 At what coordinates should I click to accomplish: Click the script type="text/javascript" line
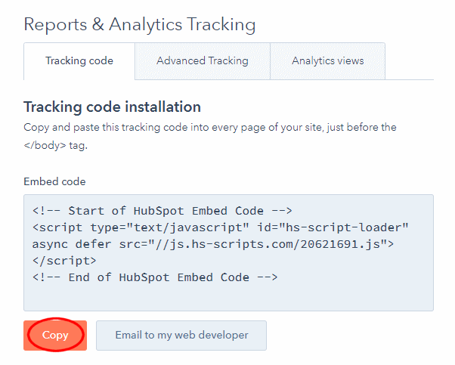pyautogui.click(x=220, y=227)
